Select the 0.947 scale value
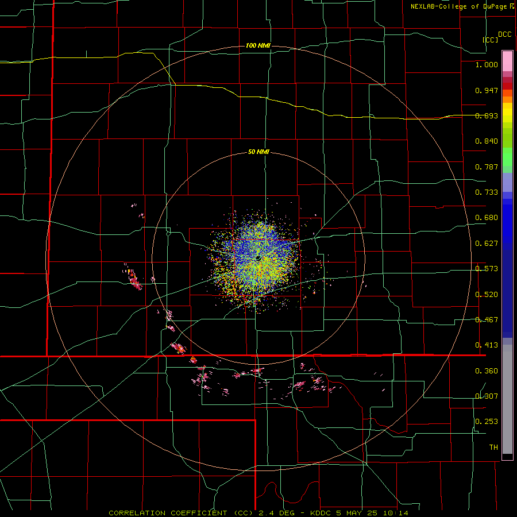This screenshot has width=517, height=517. click(487, 90)
